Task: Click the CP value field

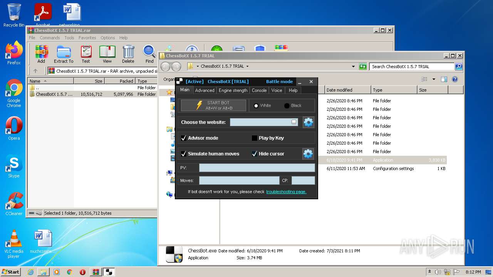Action: [x=303, y=180]
